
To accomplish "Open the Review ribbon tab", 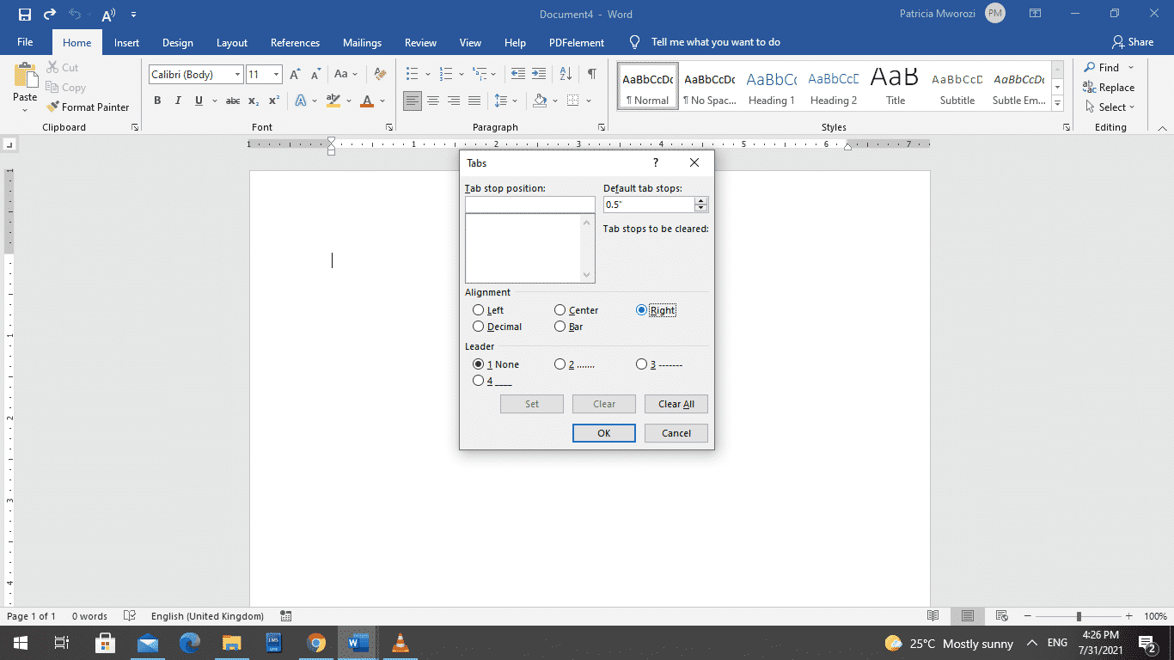I will pos(420,42).
